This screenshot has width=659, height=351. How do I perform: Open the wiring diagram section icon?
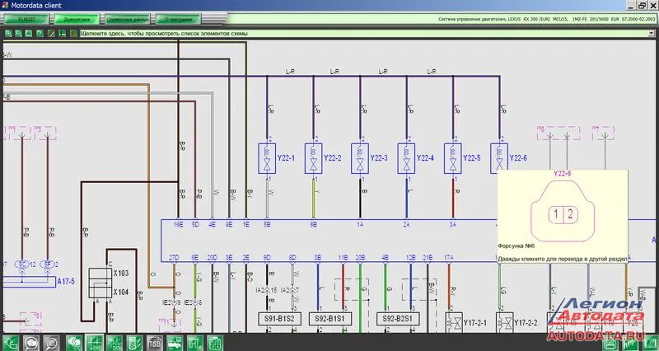click(94, 343)
